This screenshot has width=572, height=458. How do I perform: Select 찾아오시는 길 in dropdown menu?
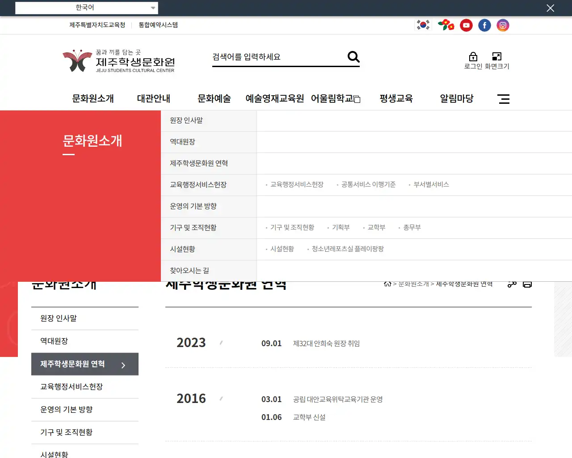click(x=209, y=271)
